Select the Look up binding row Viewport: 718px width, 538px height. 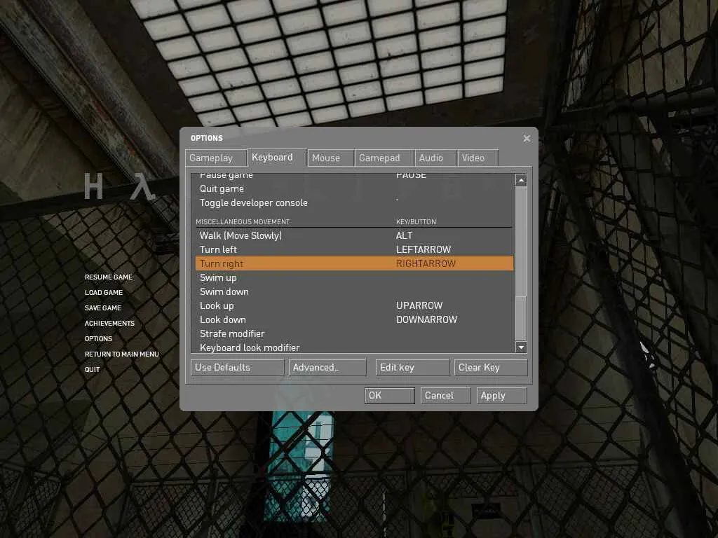pos(354,305)
